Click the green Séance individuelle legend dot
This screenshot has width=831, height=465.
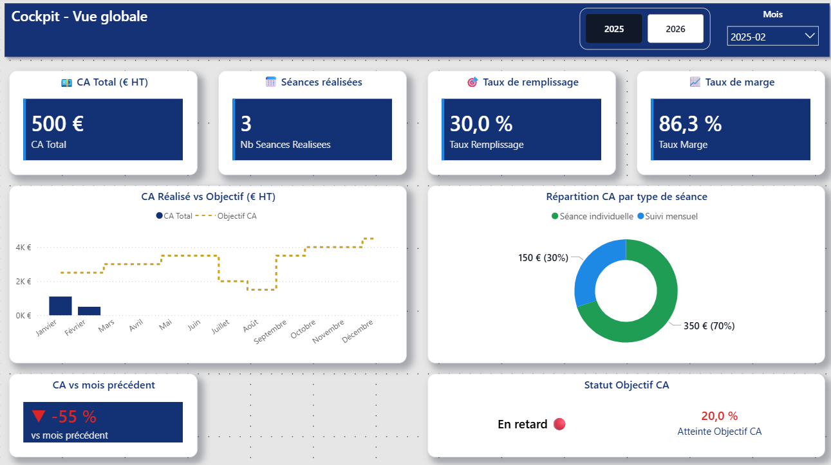[555, 217]
